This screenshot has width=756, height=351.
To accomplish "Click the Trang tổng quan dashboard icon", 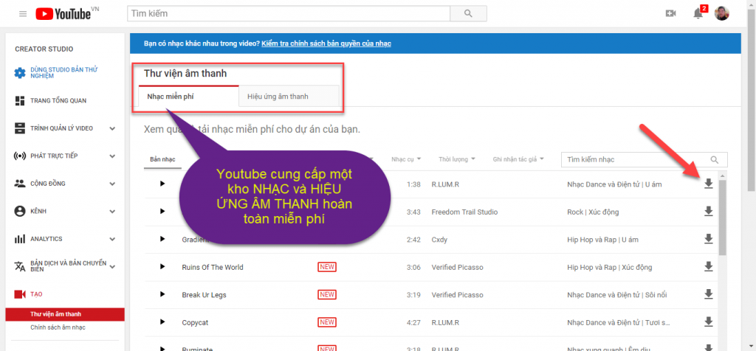I will (x=20, y=100).
